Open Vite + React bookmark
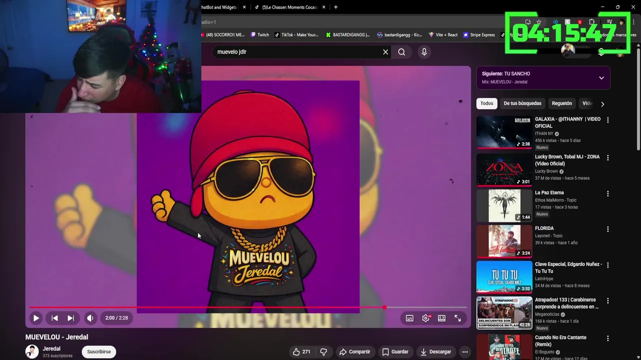 coord(443,35)
